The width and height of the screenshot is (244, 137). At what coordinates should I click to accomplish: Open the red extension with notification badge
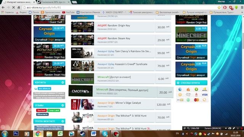pyautogui.click(x=231, y=8)
